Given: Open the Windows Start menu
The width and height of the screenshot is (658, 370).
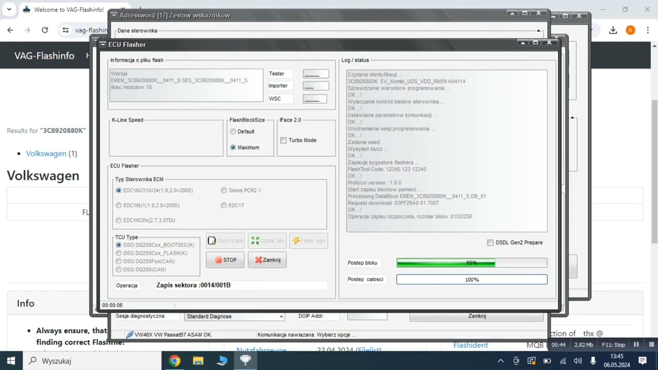Looking at the screenshot, I should point(11,361).
